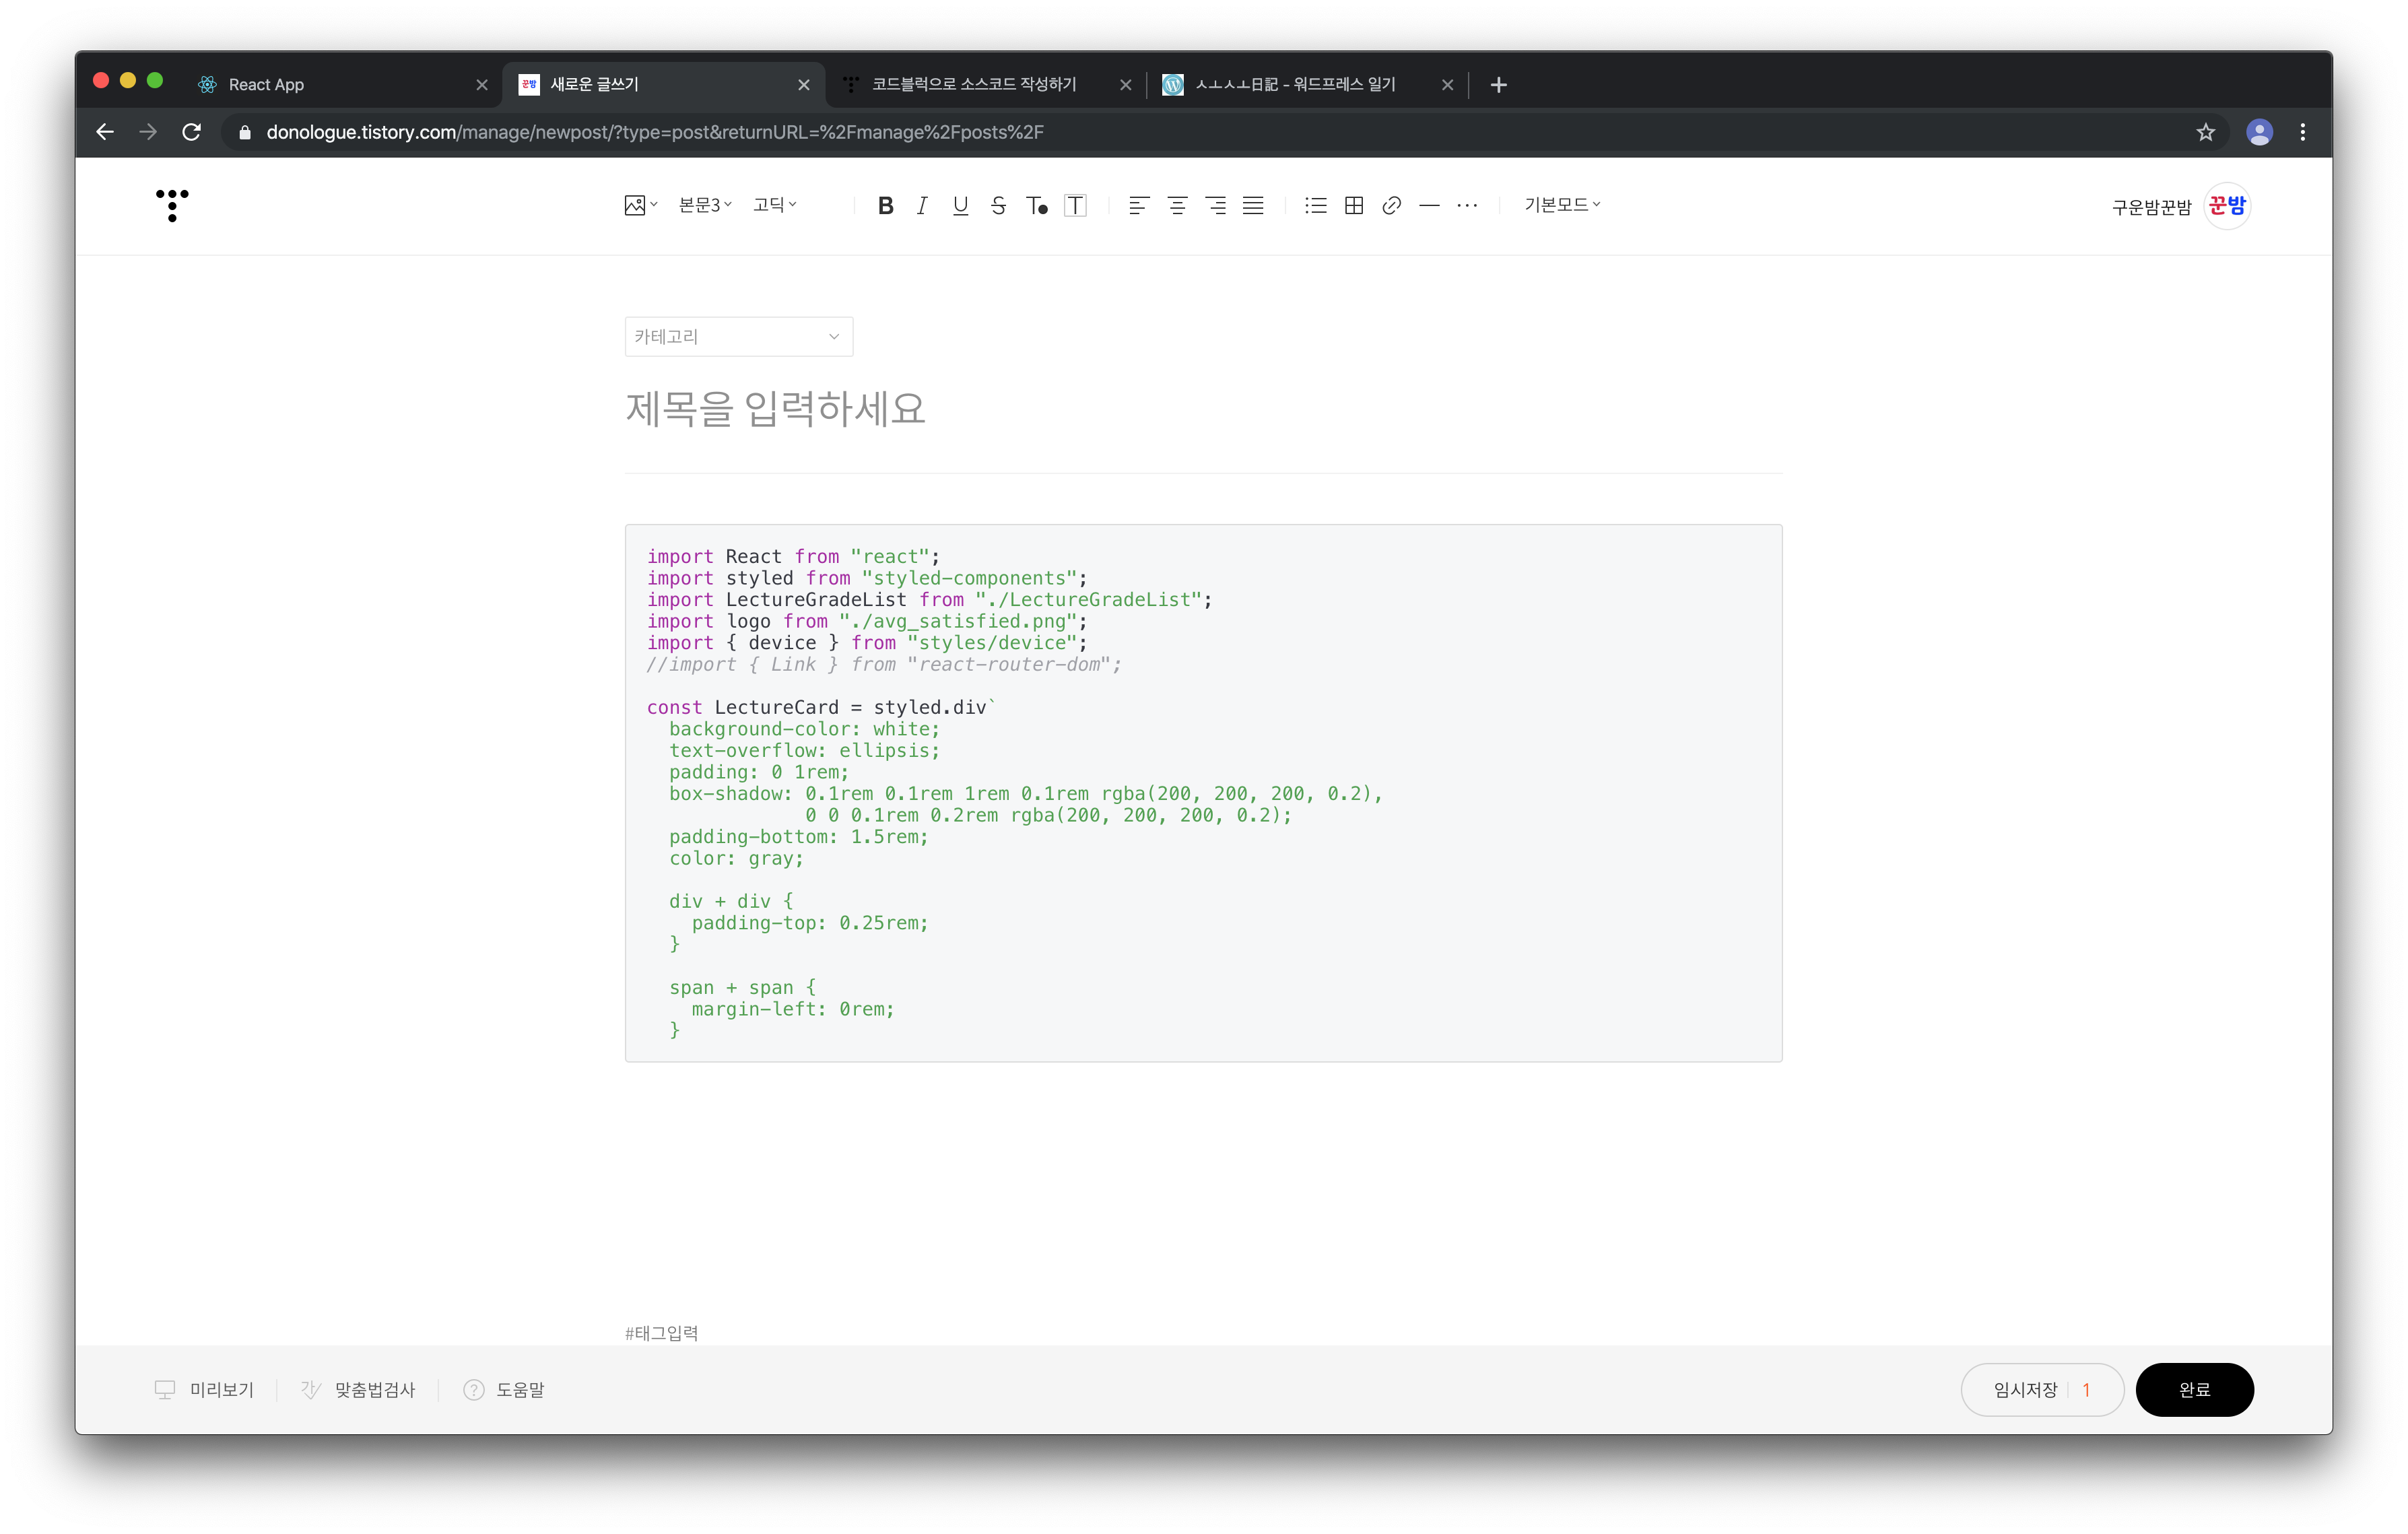Click the 완료 publish button

click(x=2194, y=1390)
